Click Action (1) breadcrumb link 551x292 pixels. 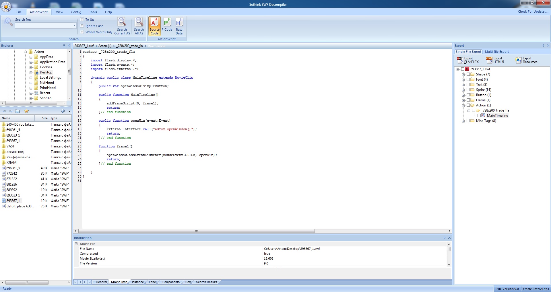tap(105, 46)
